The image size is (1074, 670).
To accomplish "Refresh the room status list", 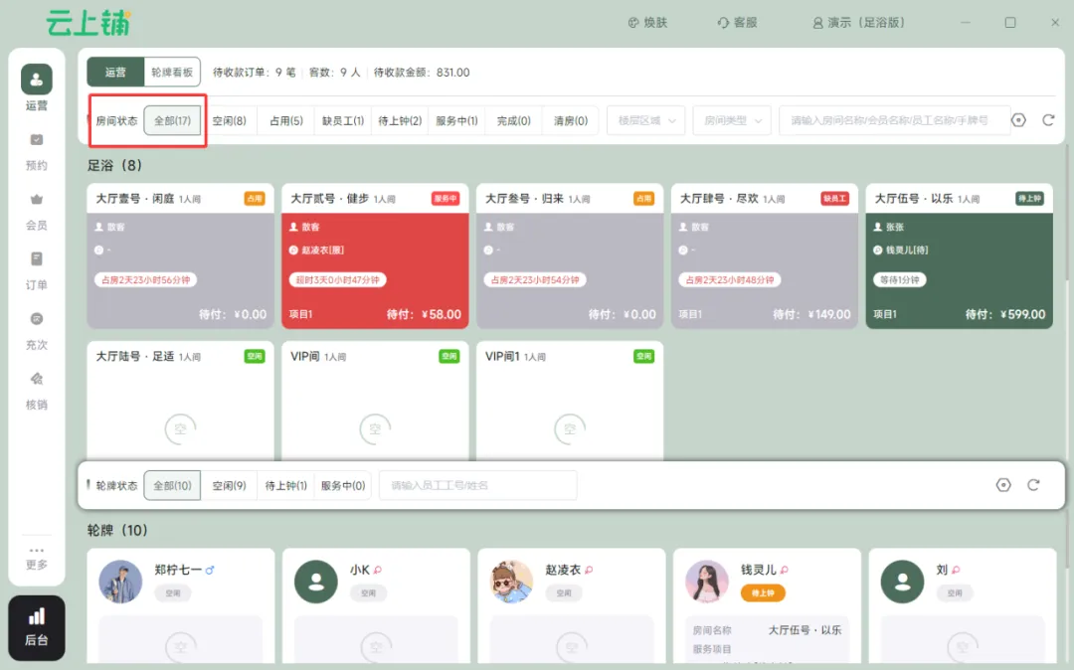I will click(x=1048, y=120).
